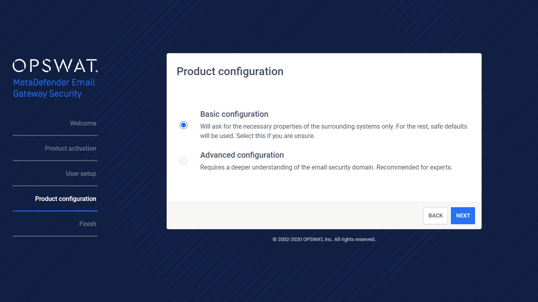538x302 pixels.
Task: Click the progress line under Welcome step
Action: coord(55,135)
